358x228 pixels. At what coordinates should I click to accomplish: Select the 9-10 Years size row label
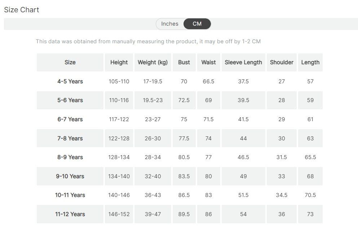coord(70,176)
